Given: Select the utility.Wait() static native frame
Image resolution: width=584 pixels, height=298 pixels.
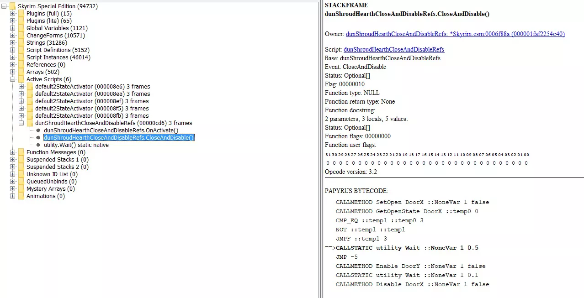Looking at the screenshot, I should tap(76, 145).
